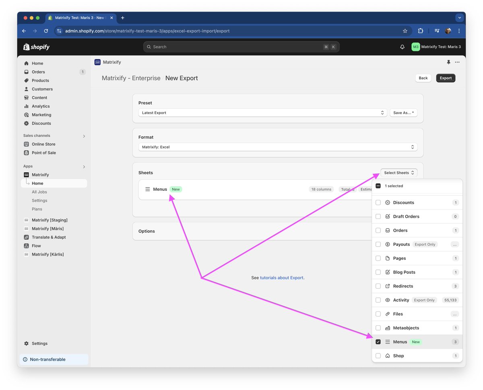Screen dimensions: 483x390
Task: Uncheck the Menus sheet checkbox
Action: click(x=378, y=342)
